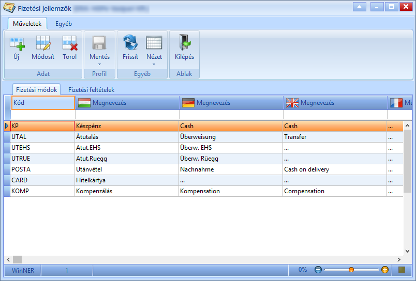416x281 pixels.
Task: Expand the dropdown arrow under Mentés
Action: tap(99, 65)
